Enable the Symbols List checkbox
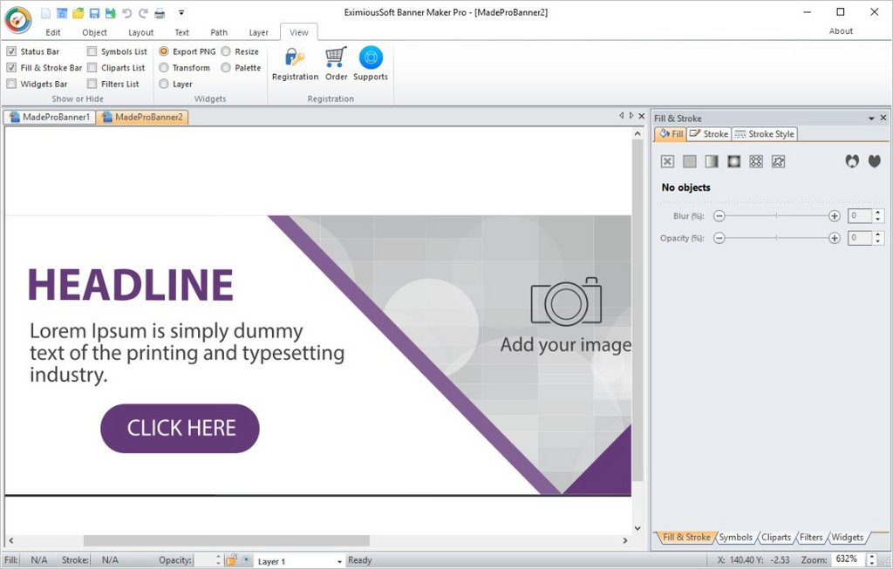 click(92, 51)
